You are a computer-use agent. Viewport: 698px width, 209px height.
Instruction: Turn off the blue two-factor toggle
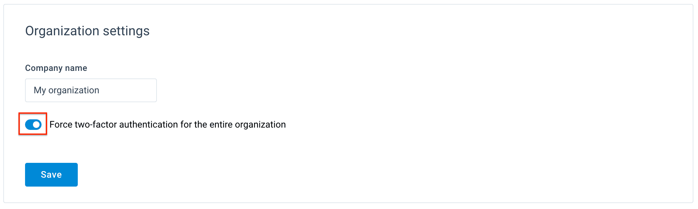coord(33,125)
